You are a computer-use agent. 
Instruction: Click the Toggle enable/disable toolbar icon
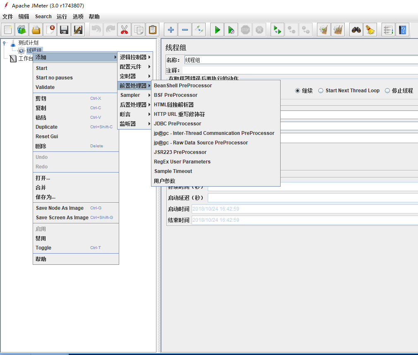[x=199, y=30]
